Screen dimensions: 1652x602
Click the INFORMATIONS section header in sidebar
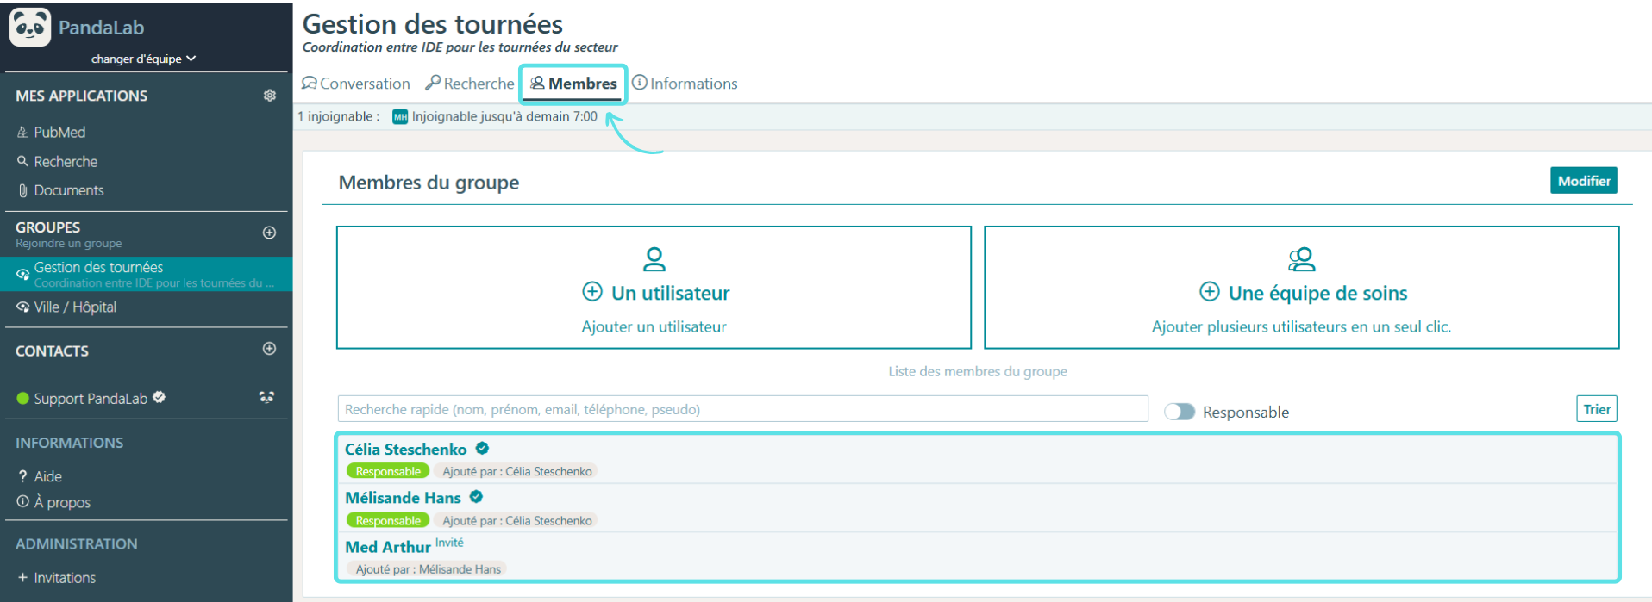[x=70, y=443]
